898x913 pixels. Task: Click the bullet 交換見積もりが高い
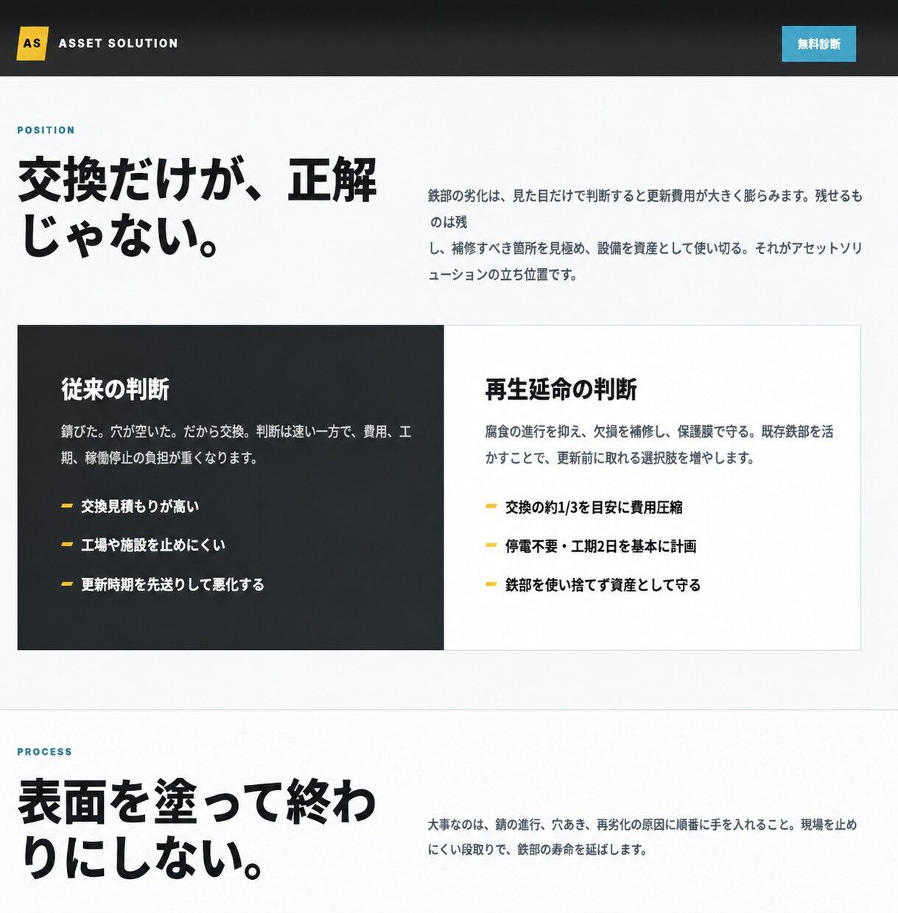click(139, 506)
